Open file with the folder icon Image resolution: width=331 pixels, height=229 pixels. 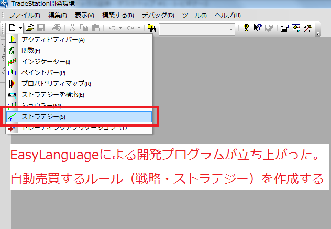[29, 28]
